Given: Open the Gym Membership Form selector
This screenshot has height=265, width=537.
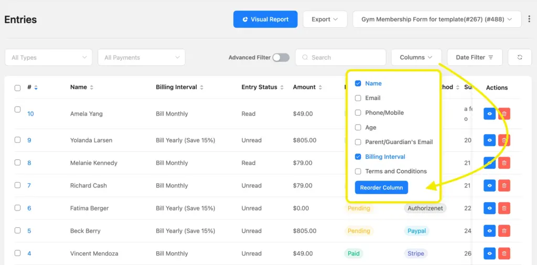Looking at the screenshot, I should pyautogui.click(x=437, y=19).
